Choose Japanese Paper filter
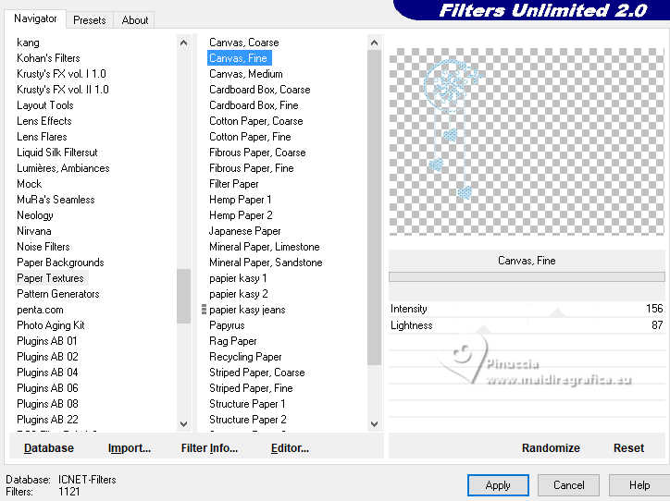 [245, 231]
